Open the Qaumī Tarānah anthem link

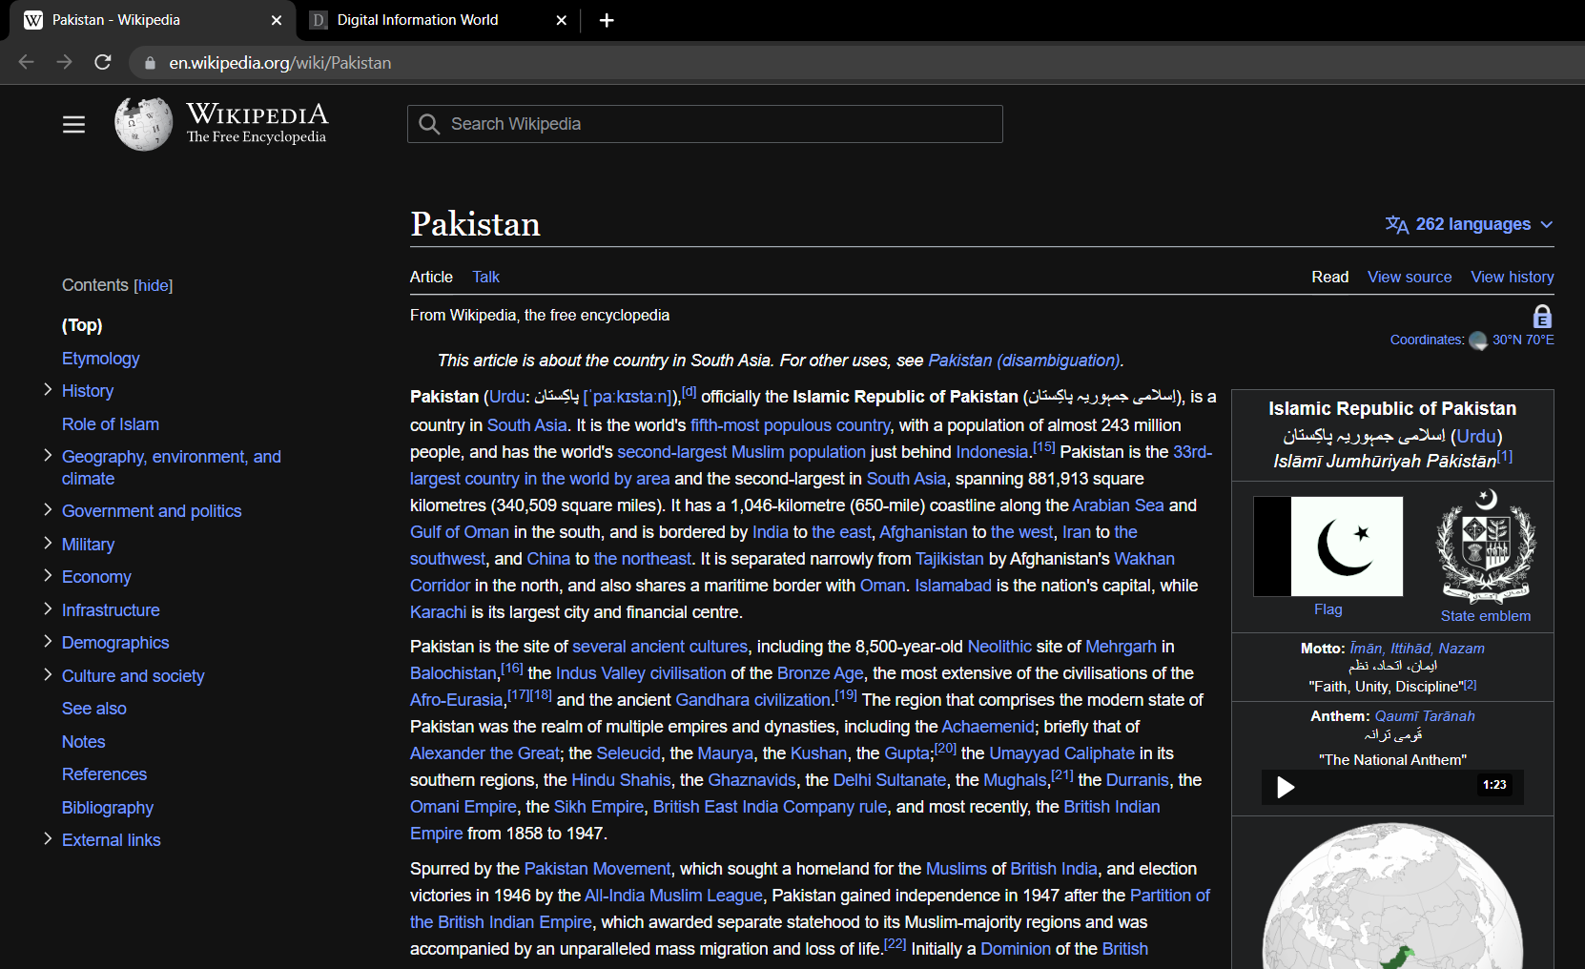coord(1425,716)
